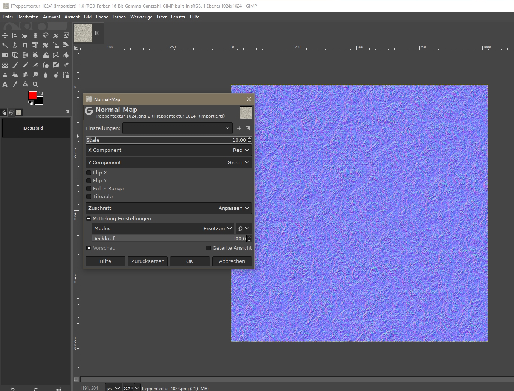Select the Color Picker eyedropper tool
Image resolution: width=514 pixels, height=391 pixels.
tap(15, 84)
